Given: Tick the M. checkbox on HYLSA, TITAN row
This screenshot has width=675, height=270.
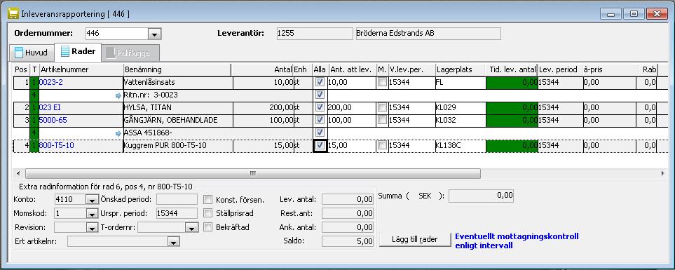Looking at the screenshot, I should (x=382, y=107).
